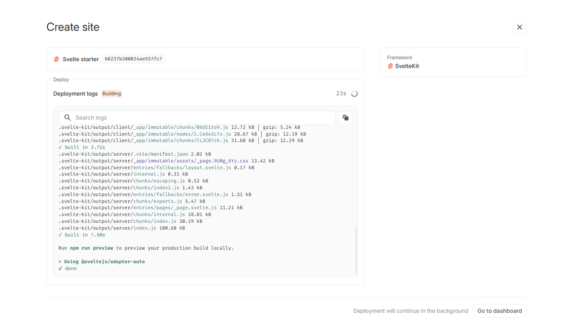Click the checkmark beside 'built in 7.50s'
The height and width of the screenshot is (324, 576).
[x=60, y=235]
